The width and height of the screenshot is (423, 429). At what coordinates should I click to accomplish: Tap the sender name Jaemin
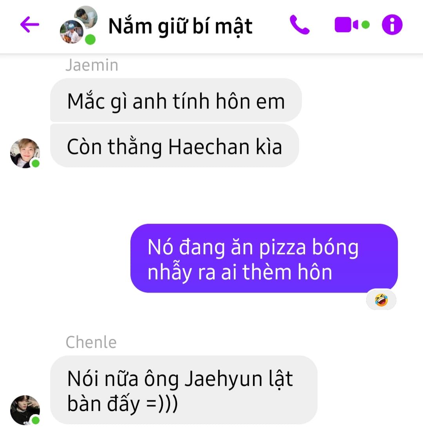(92, 65)
